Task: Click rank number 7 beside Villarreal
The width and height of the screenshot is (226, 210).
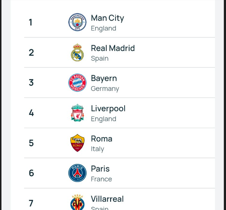Action: coord(31,203)
